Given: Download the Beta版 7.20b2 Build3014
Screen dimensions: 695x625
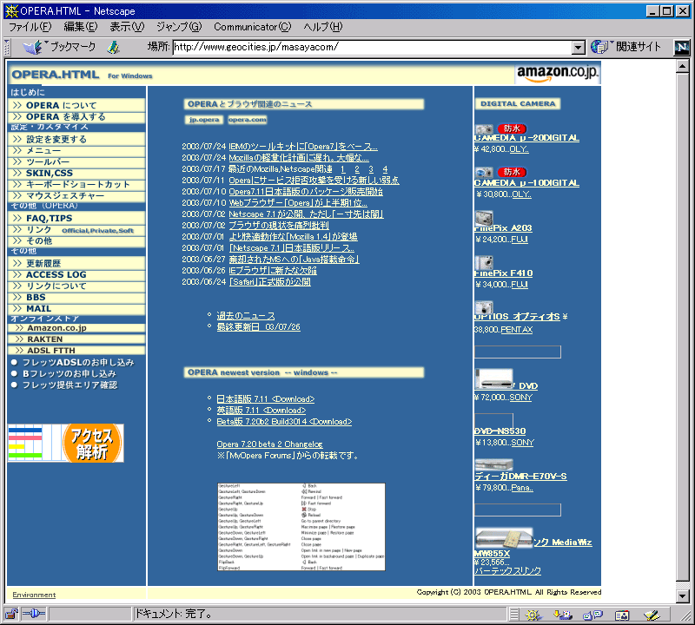Looking at the screenshot, I should click(x=284, y=421).
